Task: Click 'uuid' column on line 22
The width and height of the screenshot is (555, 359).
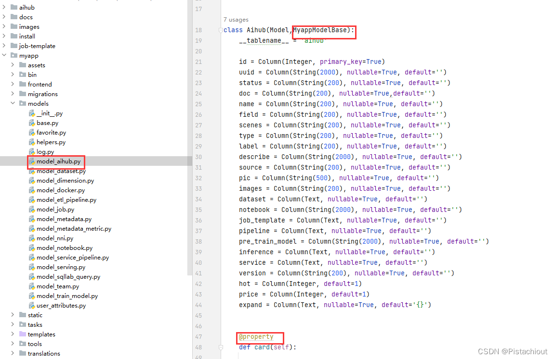Action: click(247, 73)
